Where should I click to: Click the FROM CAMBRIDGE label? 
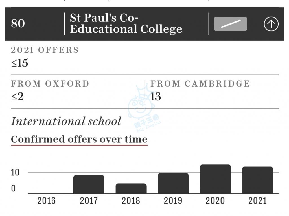[x=200, y=84]
